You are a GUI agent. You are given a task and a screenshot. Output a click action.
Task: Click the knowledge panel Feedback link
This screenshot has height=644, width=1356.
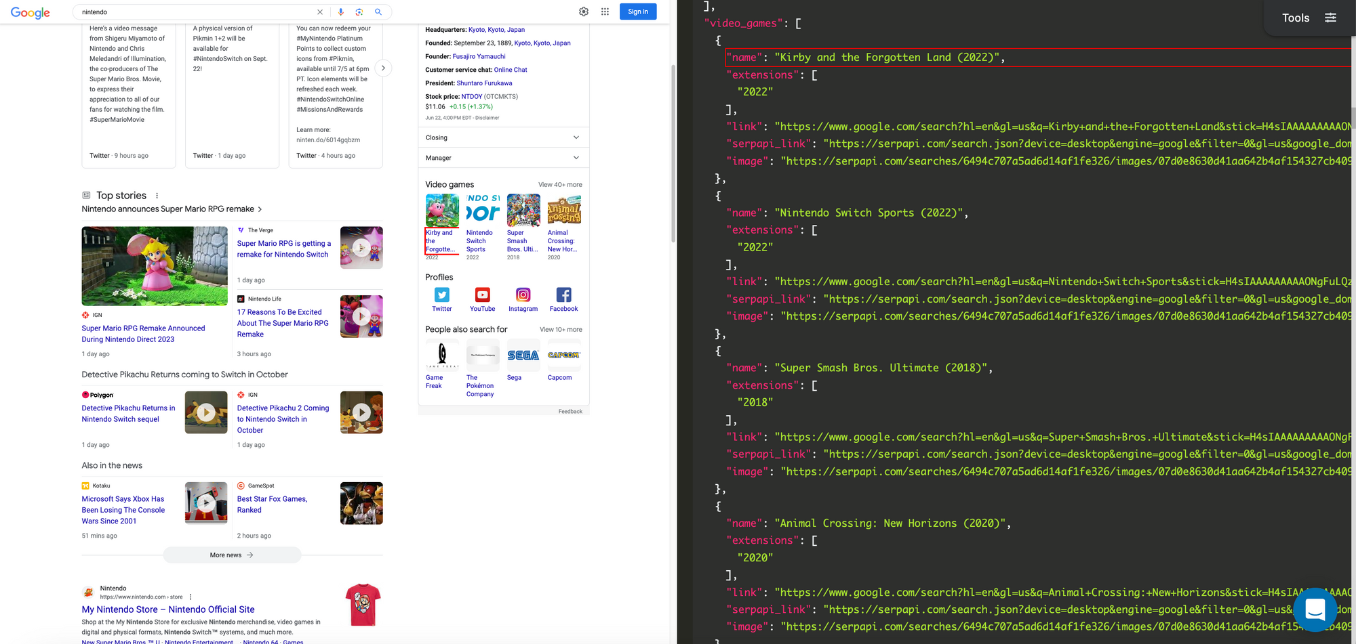[x=570, y=412]
